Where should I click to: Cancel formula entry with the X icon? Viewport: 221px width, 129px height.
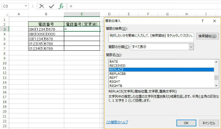(x=42, y=6)
